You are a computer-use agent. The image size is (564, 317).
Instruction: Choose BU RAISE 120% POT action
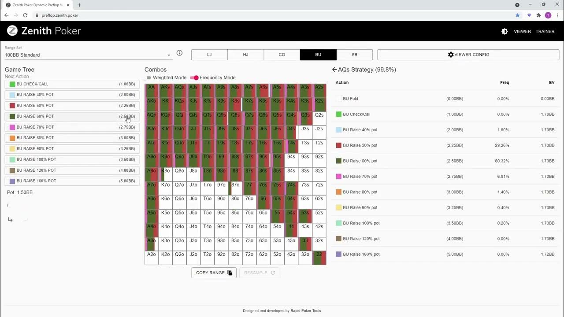[x=72, y=170]
